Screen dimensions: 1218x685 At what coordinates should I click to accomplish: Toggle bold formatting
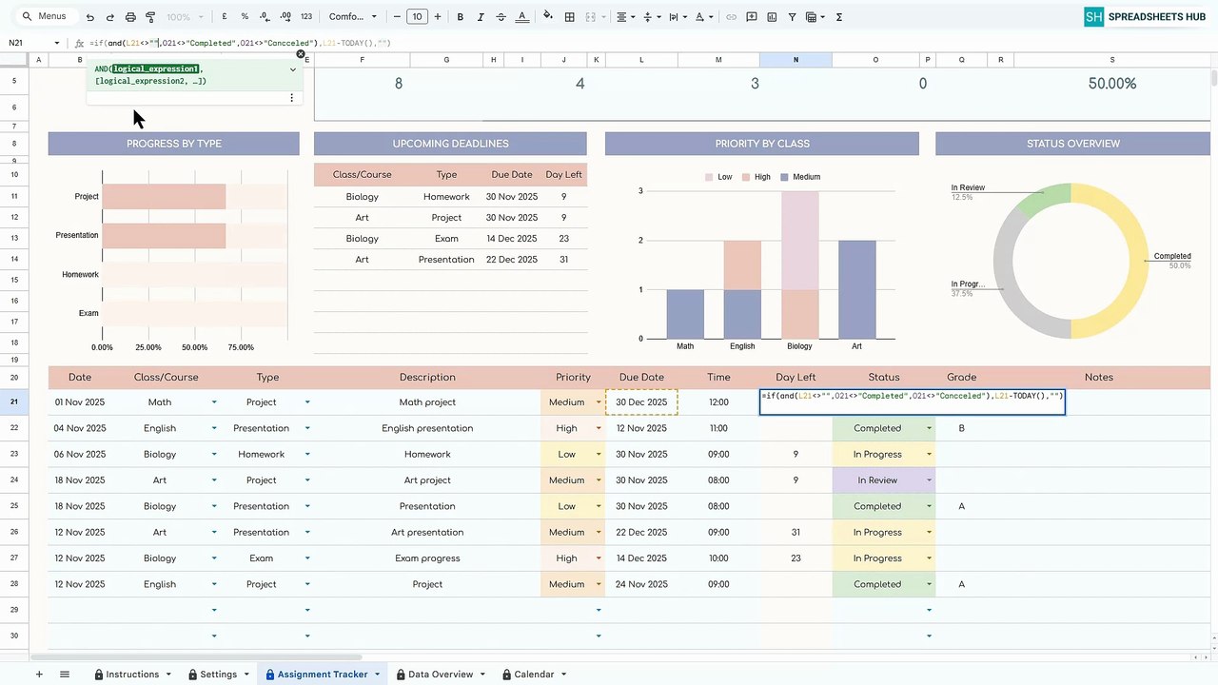461,17
